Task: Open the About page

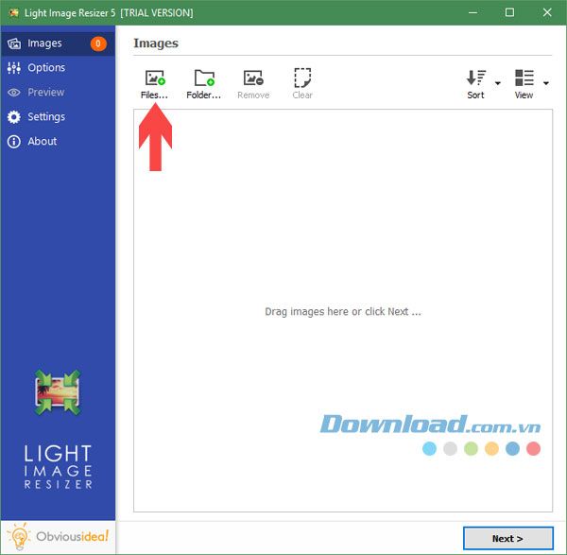Action: pyautogui.click(x=58, y=142)
